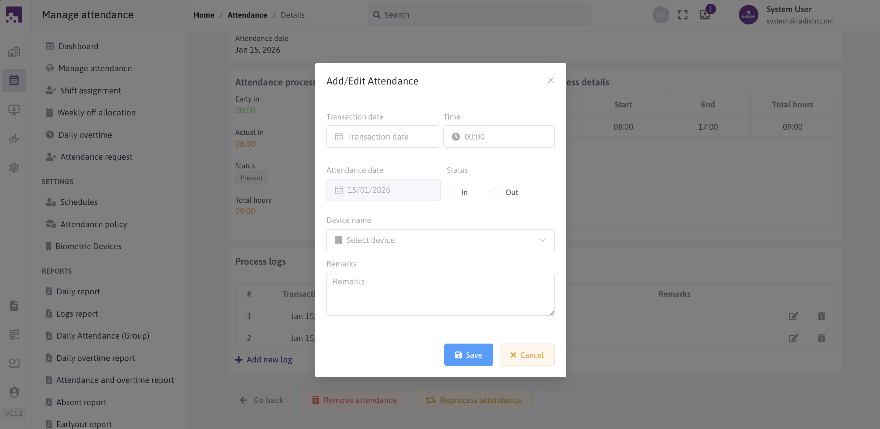
Task: Click the RadixHR logo icon
Action: tap(14, 15)
